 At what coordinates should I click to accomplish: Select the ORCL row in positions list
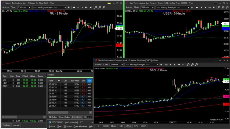(x=5, y=86)
